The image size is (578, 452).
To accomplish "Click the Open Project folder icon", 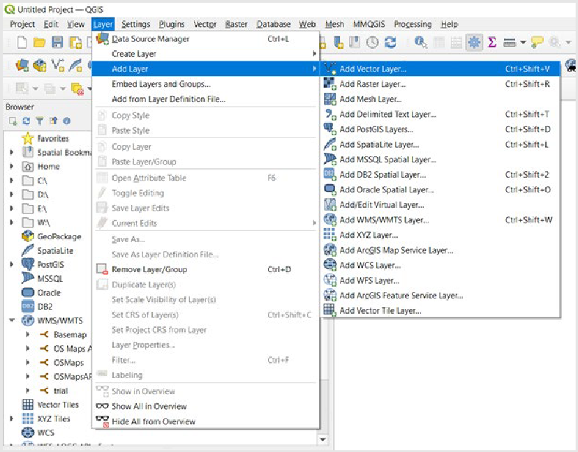I will click(39, 43).
